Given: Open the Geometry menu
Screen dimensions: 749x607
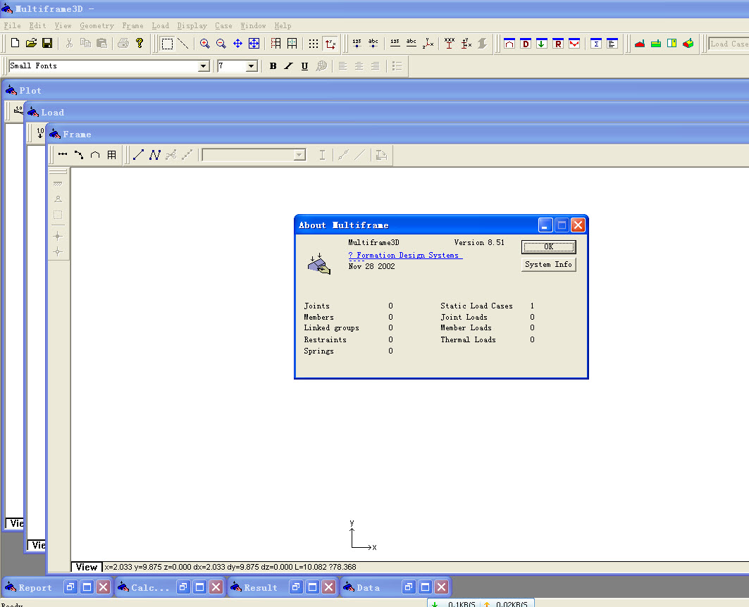Looking at the screenshot, I should click(97, 26).
